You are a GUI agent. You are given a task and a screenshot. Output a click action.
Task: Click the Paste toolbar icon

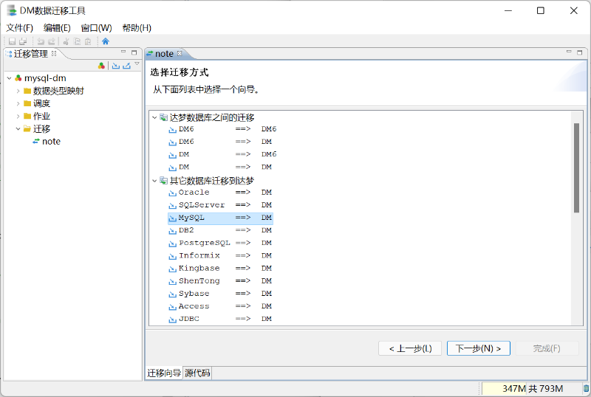pyautogui.click(x=88, y=41)
